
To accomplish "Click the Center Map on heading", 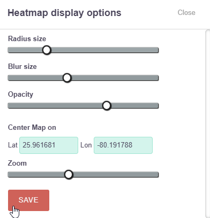I will [32, 128].
